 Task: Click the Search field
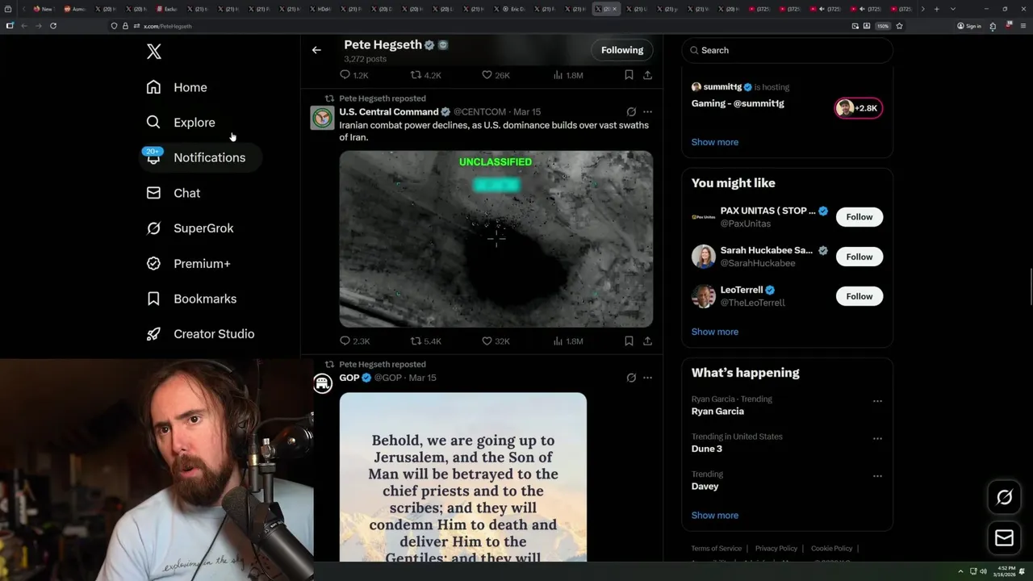pyautogui.click(x=787, y=50)
